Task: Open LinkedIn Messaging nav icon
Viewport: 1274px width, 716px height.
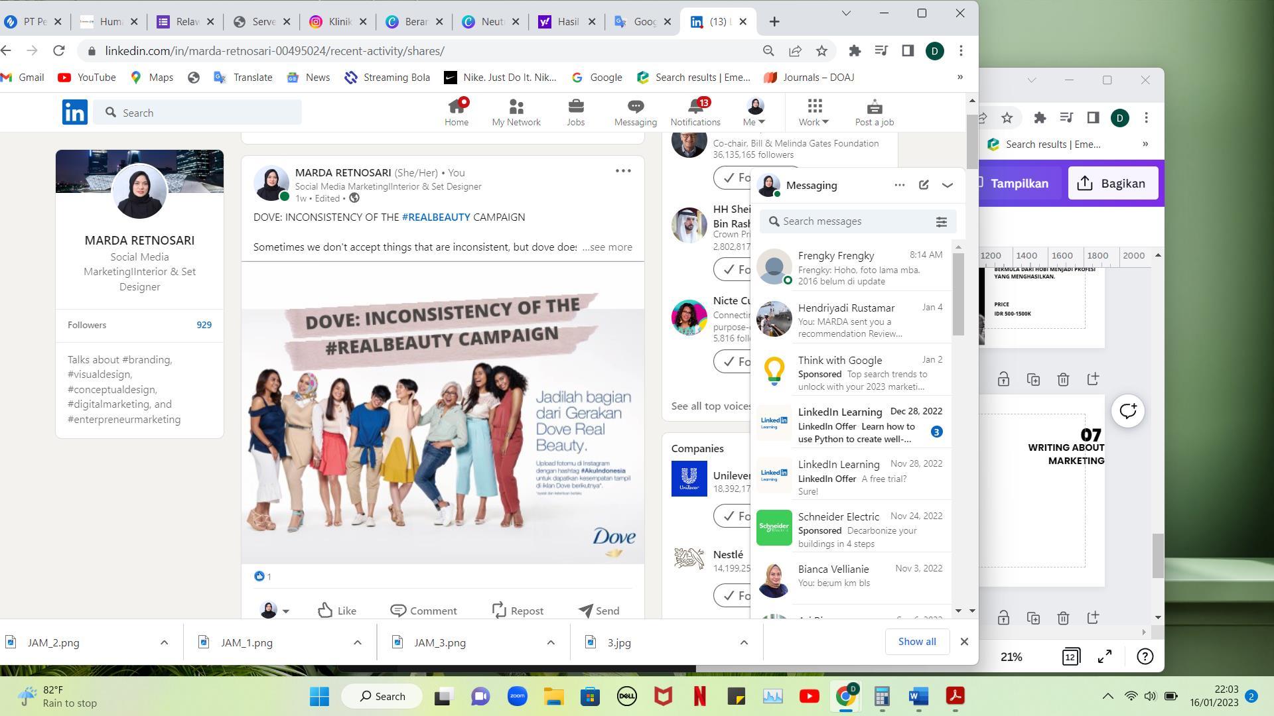Action: pos(635,113)
